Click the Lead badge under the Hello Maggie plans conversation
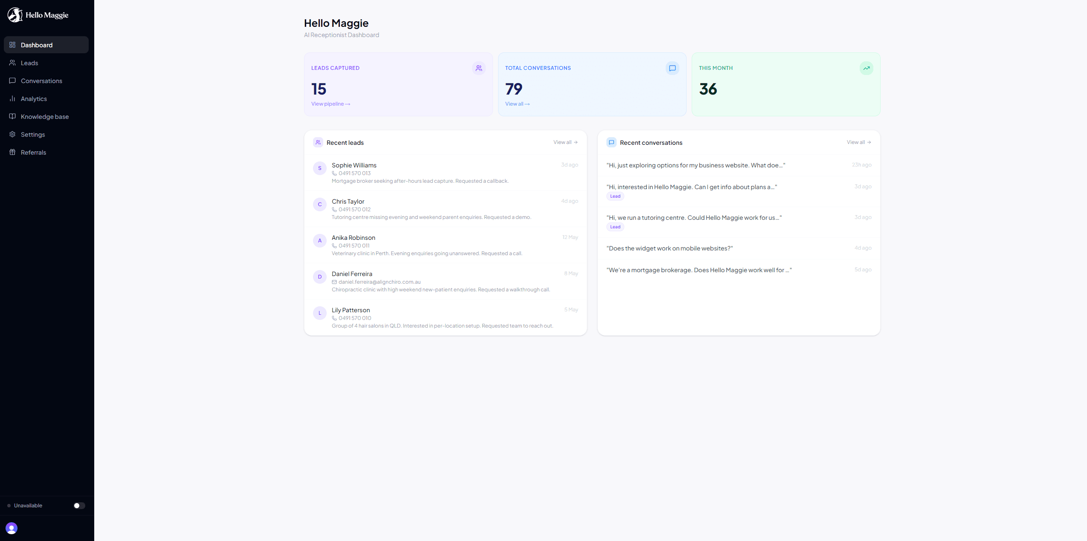 (615, 196)
